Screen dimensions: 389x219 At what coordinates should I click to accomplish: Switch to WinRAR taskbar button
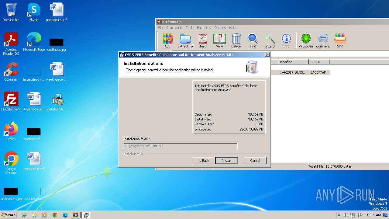tap(76, 215)
